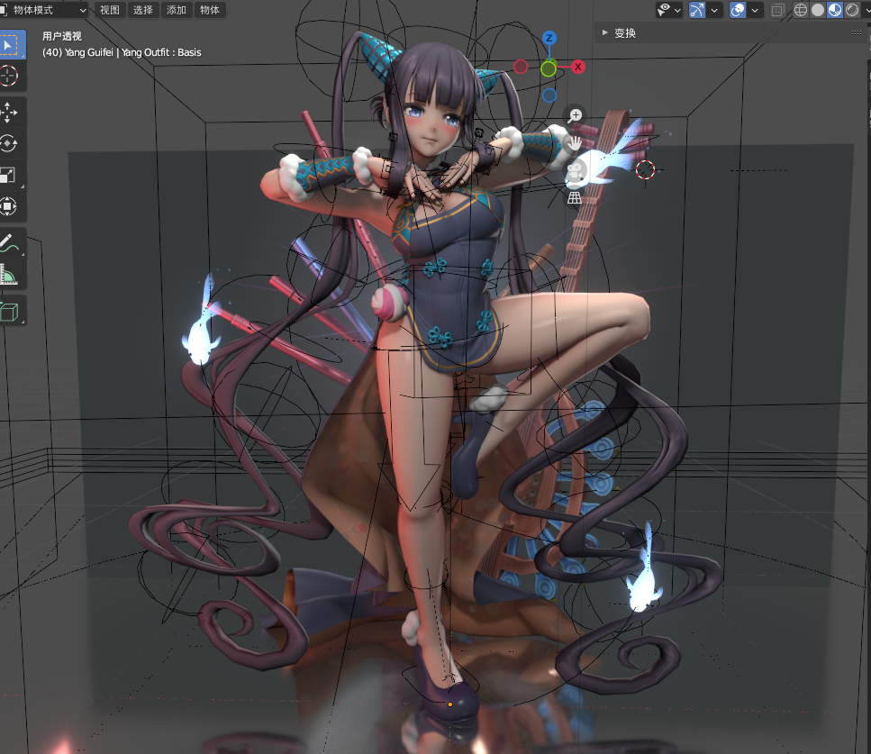Enable X-ray mode in the header
Image resolution: width=871 pixels, height=754 pixels.
click(777, 10)
